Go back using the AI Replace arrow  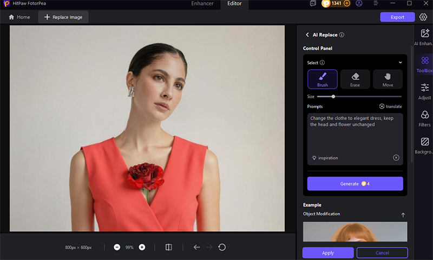pos(307,35)
